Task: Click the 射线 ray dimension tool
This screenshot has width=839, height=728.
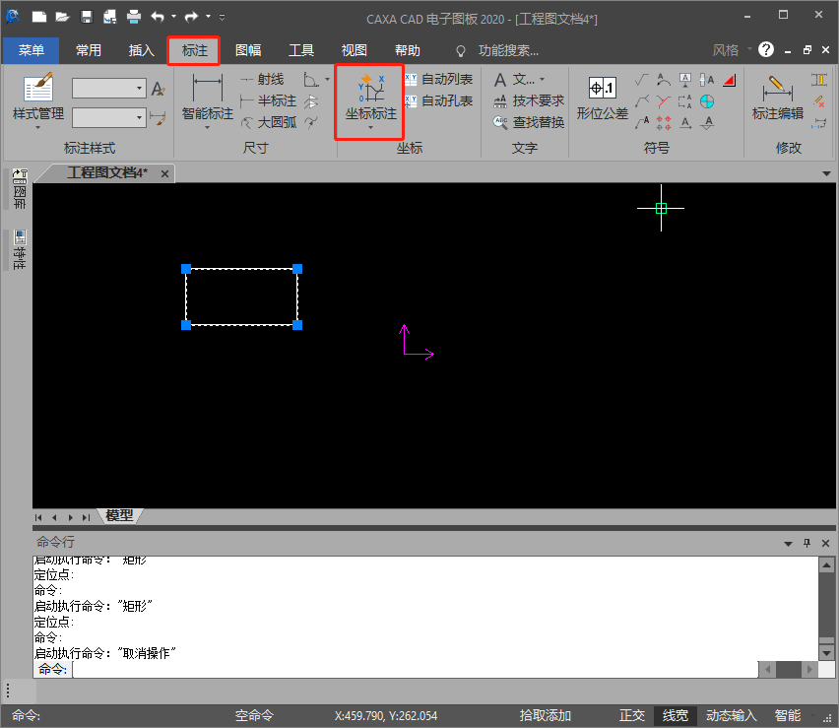Action: tap(262, 80)
